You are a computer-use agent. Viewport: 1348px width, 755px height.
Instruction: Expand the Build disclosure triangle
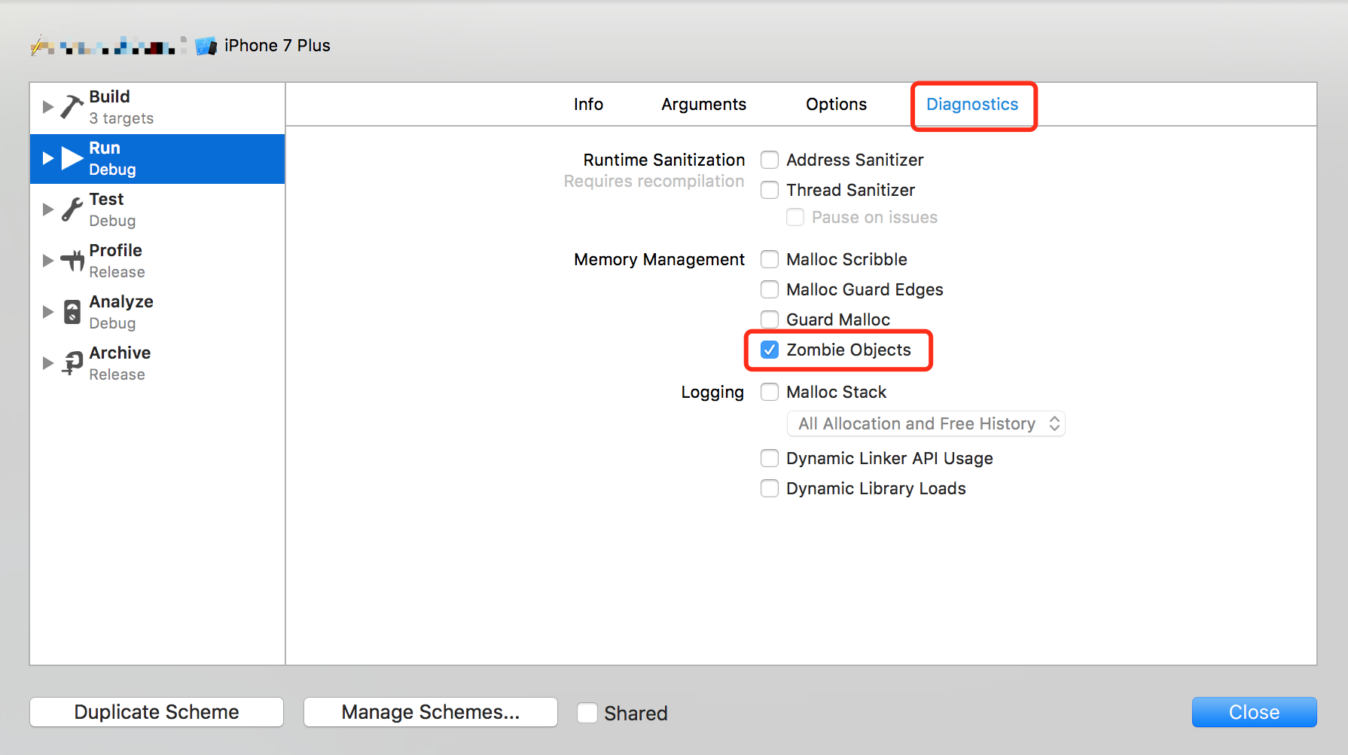click(47, 107)
